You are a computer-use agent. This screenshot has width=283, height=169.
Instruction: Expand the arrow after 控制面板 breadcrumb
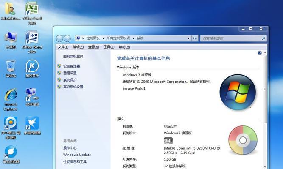coord(103,38)
